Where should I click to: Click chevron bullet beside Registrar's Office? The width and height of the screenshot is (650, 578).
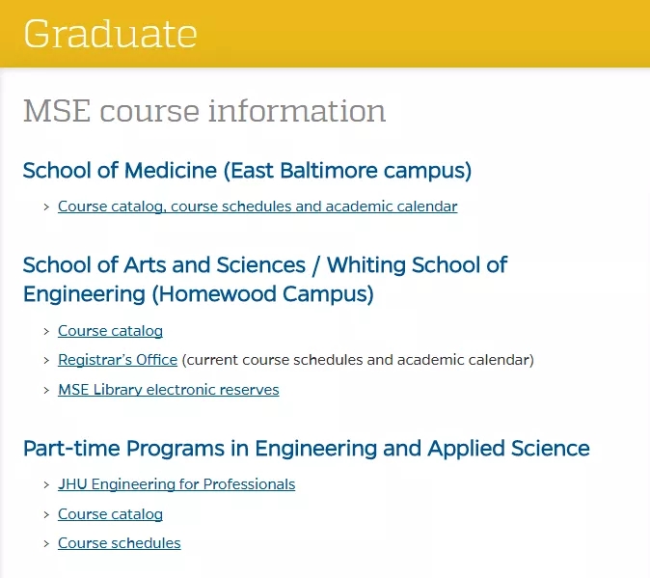click(46, 360)
